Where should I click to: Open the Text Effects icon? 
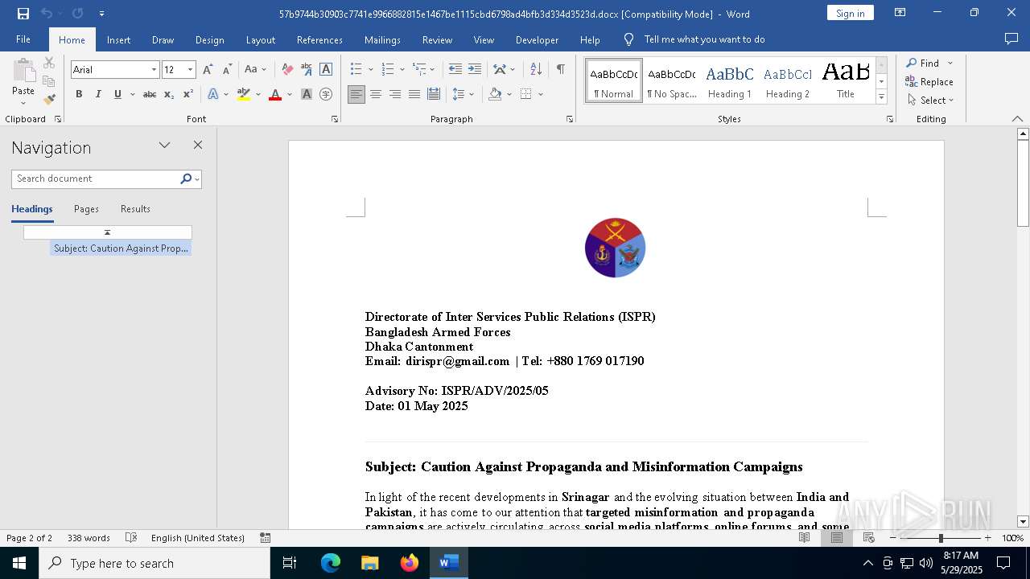pos(213,94)
